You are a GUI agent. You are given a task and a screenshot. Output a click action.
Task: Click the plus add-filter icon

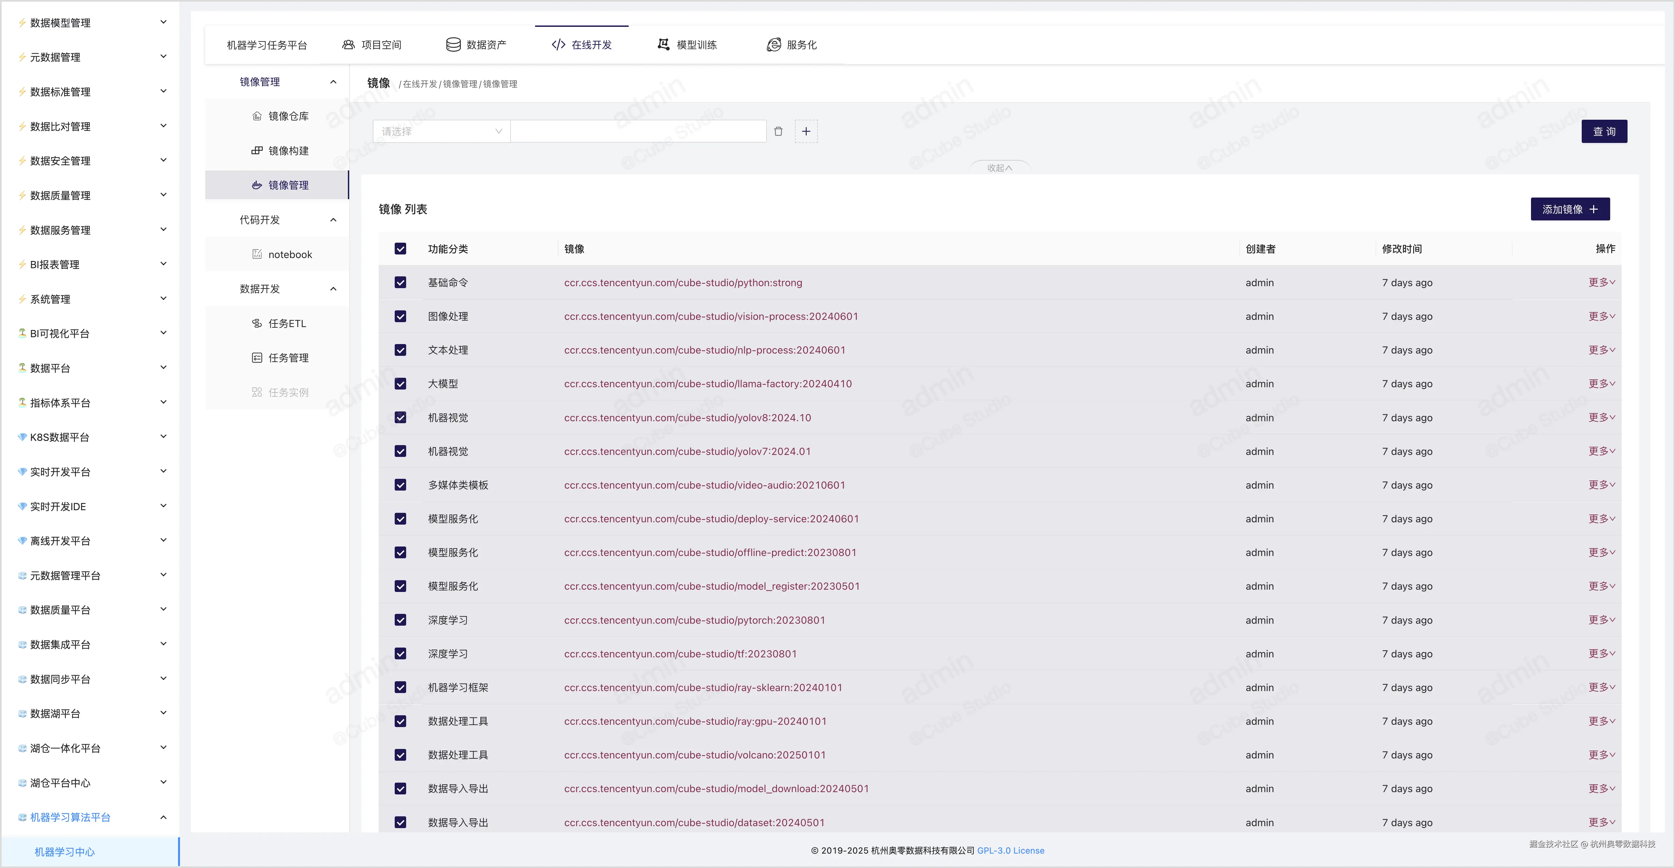click(806, 131)
